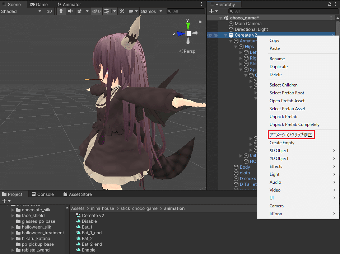The width and height of the screenshot is (340, 254).
Task: Toggle Cereate v2 scene visibility eye
Action: click(x=210, y=35)
